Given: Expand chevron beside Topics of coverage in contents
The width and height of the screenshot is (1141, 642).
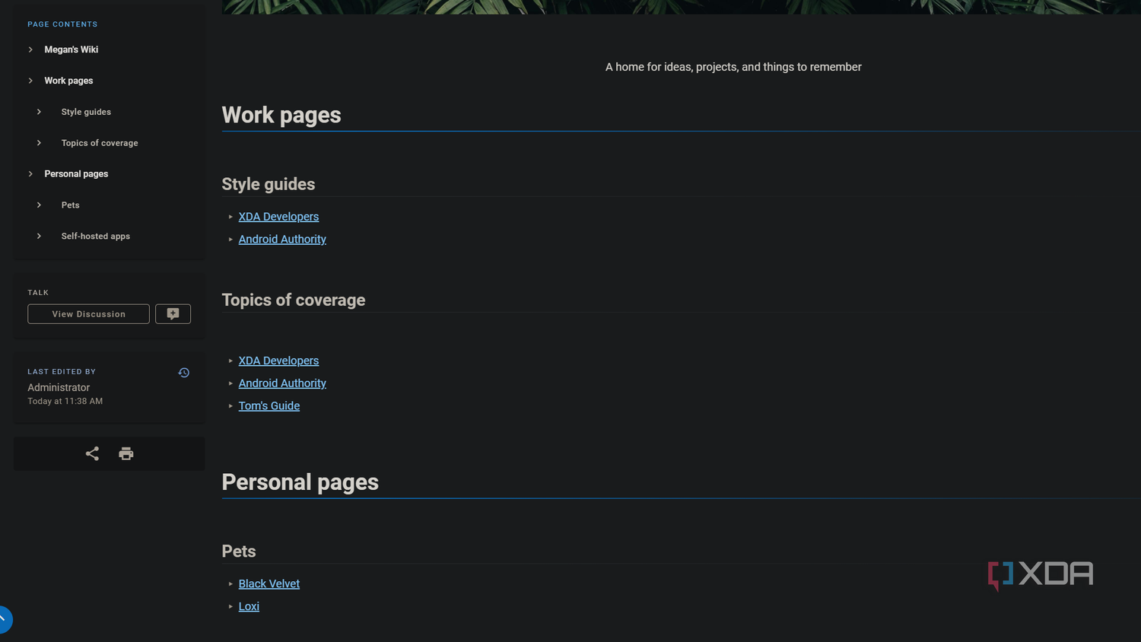Looking at the screenshot, I should [40, 143].
